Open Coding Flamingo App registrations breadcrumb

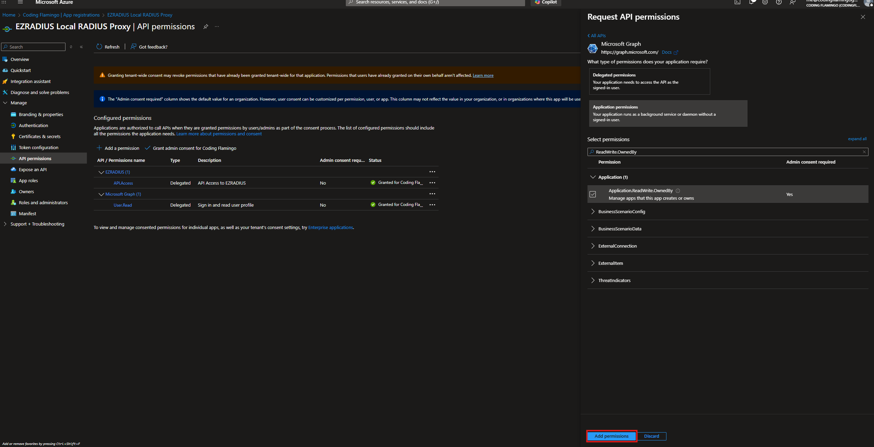[x=61, y=15]
